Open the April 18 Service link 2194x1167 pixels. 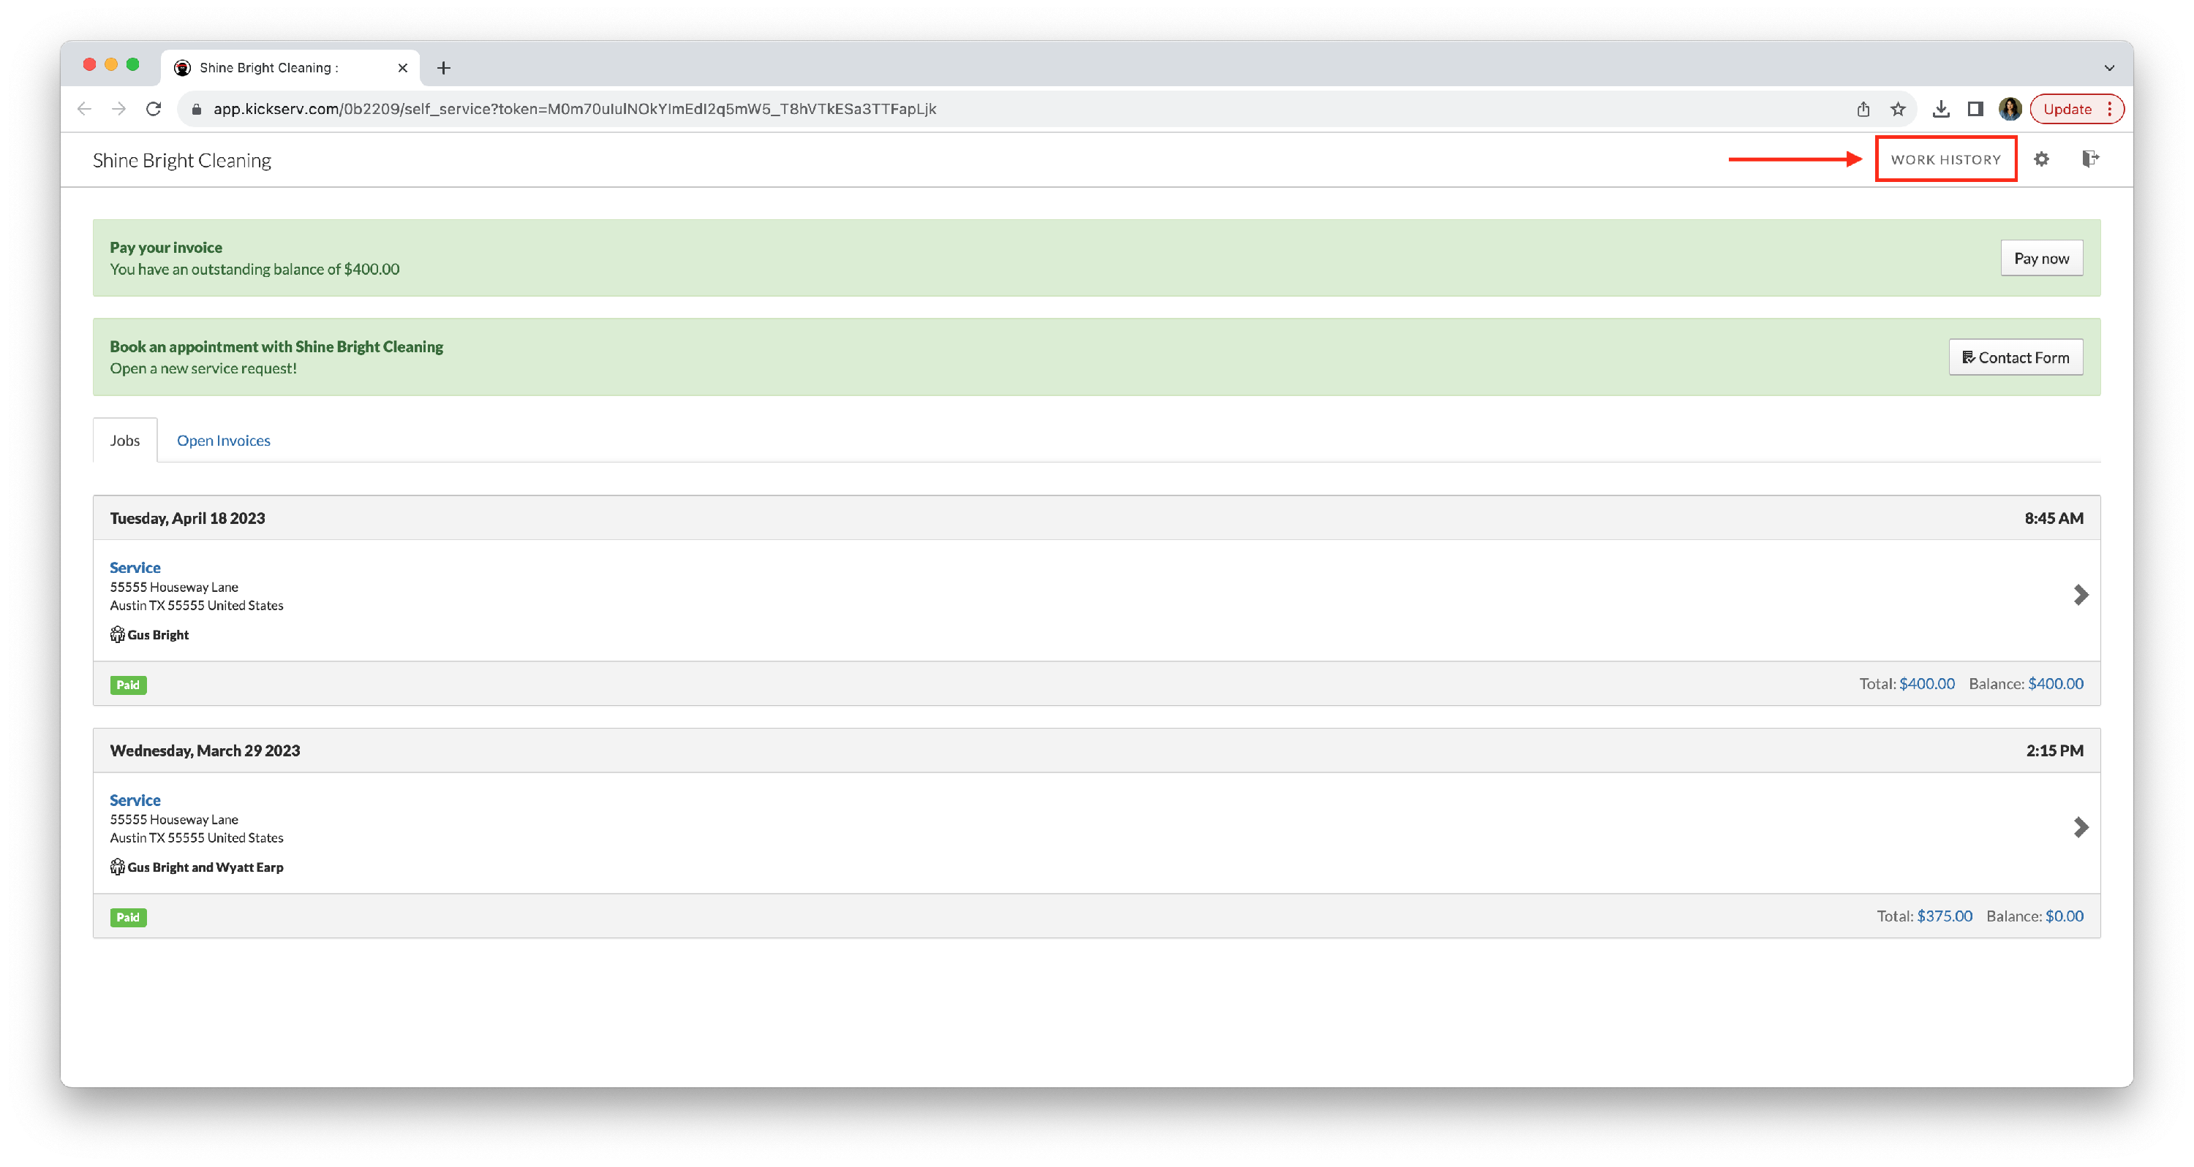pyautogui.click(x=135, y=568)
